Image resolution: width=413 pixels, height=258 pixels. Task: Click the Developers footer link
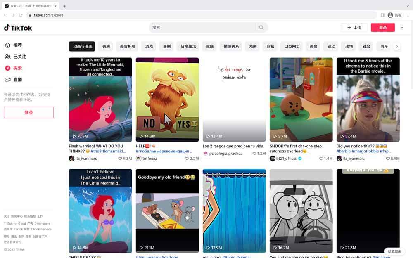click(42, 223)
